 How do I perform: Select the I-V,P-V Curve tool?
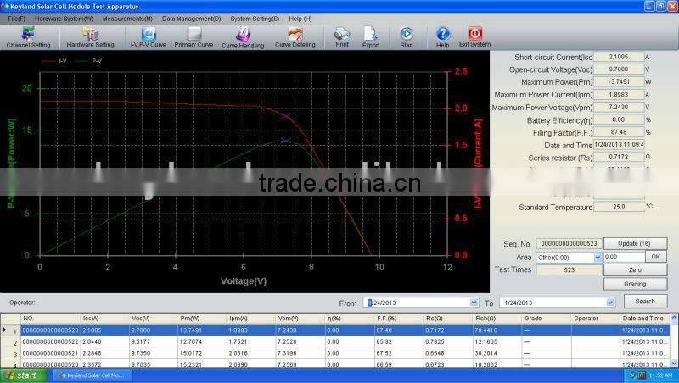point(149,36)
